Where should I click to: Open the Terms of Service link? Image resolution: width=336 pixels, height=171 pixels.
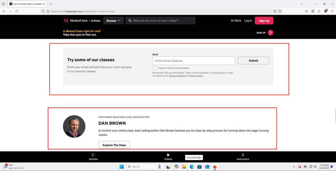[x=177, y=76]
